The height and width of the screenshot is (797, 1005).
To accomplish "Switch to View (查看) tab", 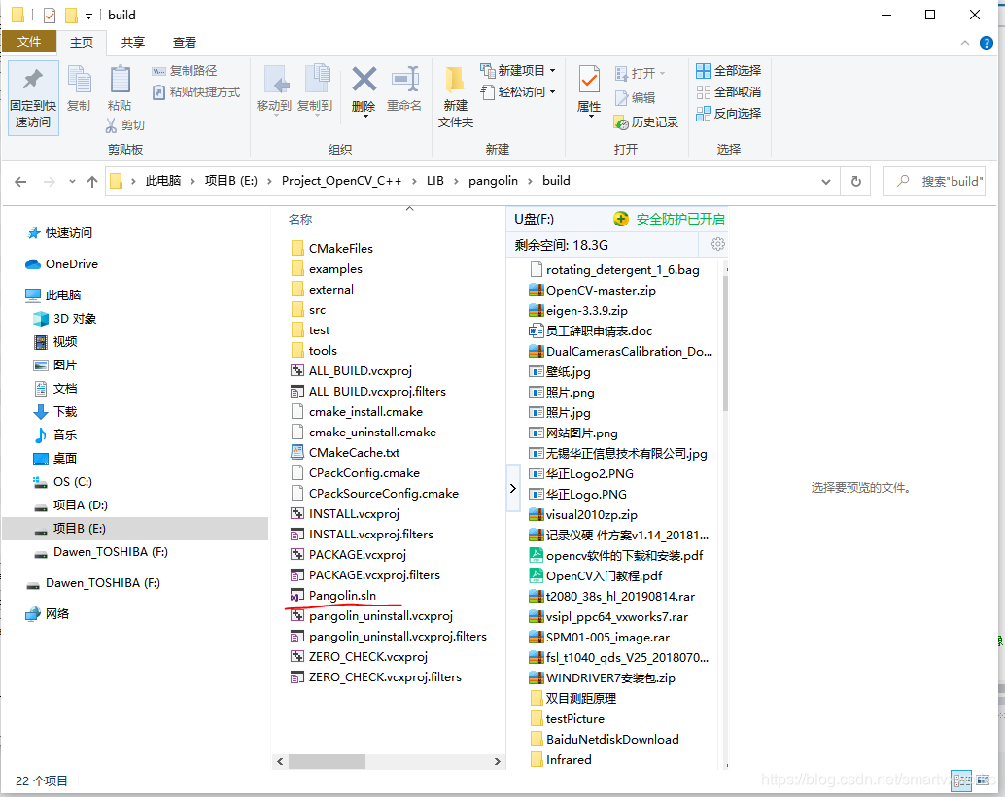I will 185,43.
